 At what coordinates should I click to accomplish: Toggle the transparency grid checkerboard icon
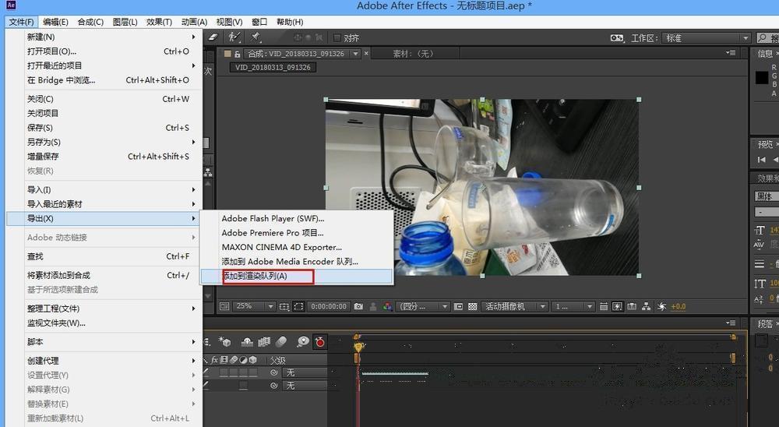point(473,307)
